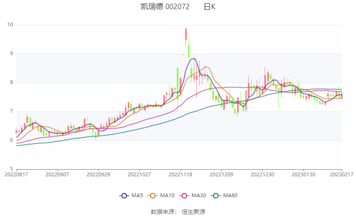Click the x-axis date 20220929
This screenshot has width=356, height=216.
[x=98, y=175]
